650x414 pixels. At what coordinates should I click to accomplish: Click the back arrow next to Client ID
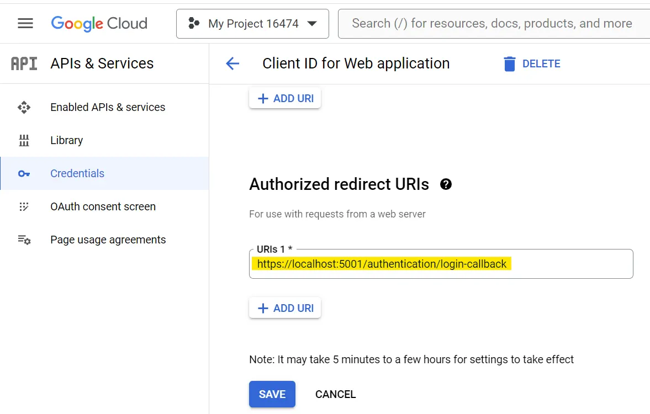pyautogui.click(x=232, y=63)
